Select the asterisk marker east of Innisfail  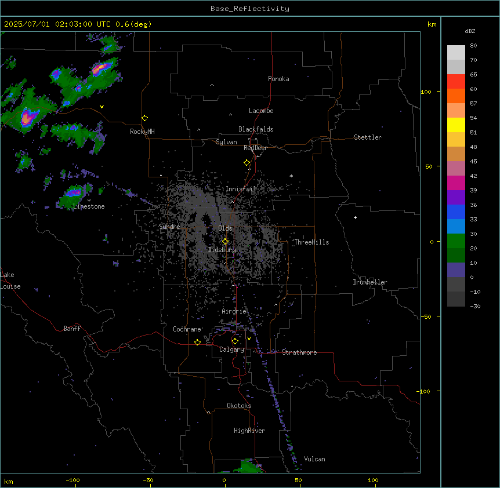coord(291,176)
